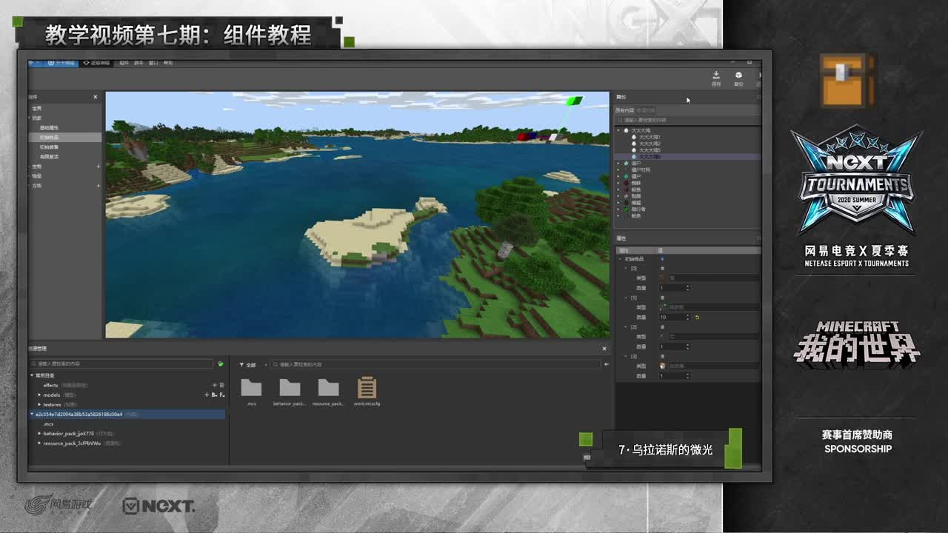Open the behavior_pack folder thumbnail
The width and height of the screenshot is (948, 533).
(289, 388)
